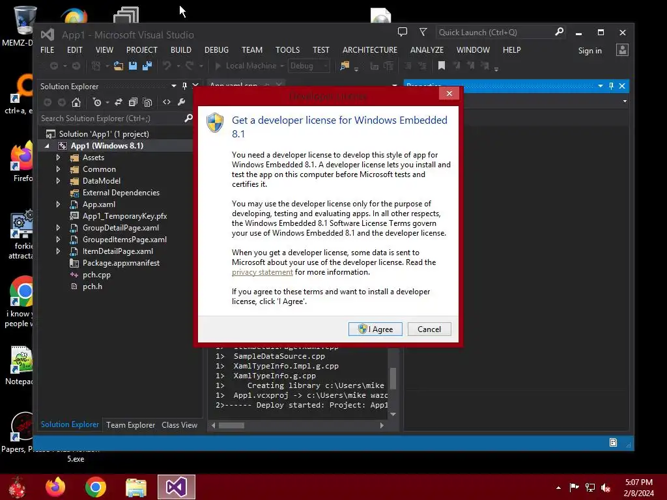Click the Solution Explorer search magnifier icon

coord(188,118)
